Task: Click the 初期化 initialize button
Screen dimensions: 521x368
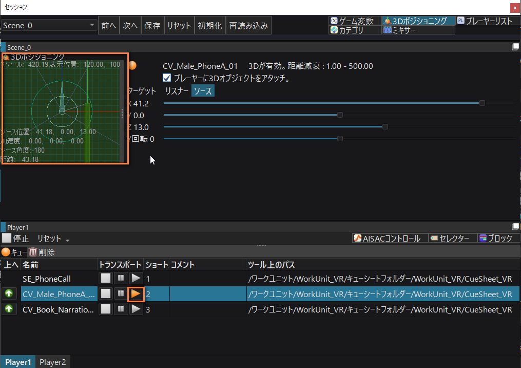Action: pyautogui.click(x=210, y=25)
